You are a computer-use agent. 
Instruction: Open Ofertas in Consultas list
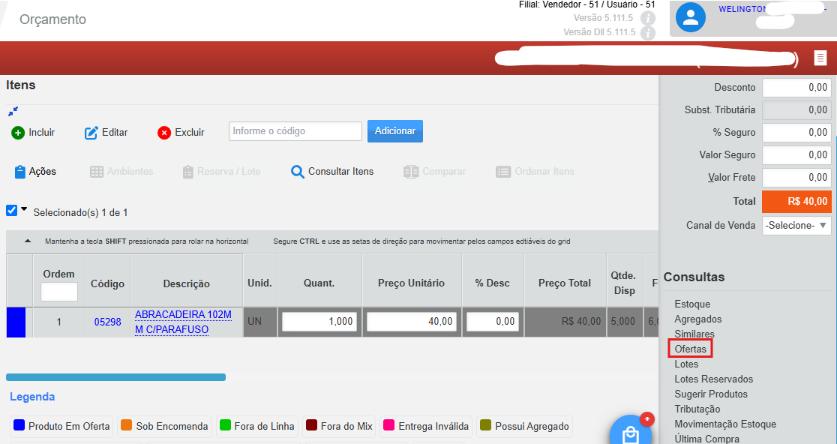coord(690,349)
